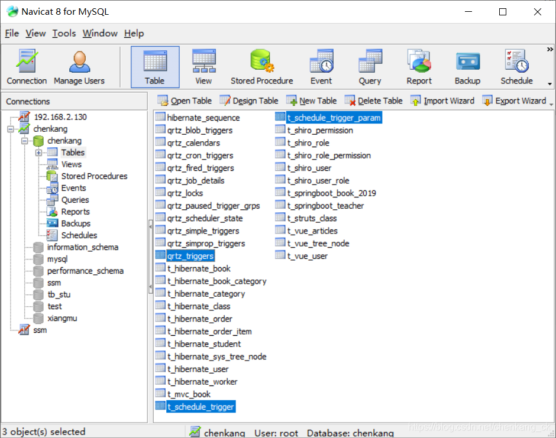Select the hibernate_sequence table
Screen dimensions: 556x438
click(203, 118)
